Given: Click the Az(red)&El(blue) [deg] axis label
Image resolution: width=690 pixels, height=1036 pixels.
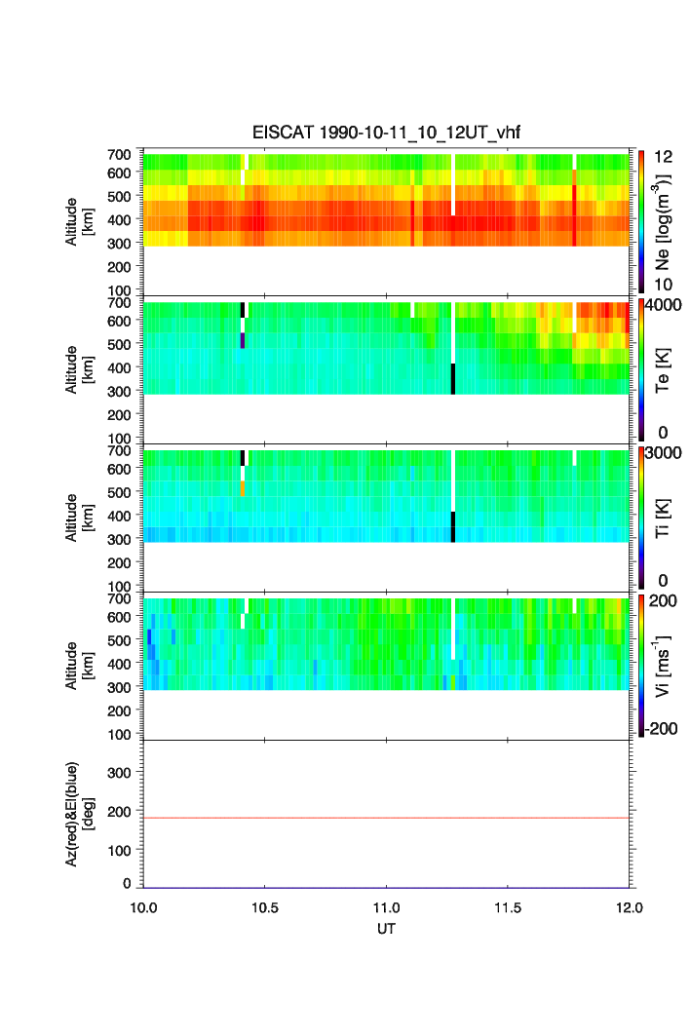Looking at the screenshot, I should [x=79, y=814].
